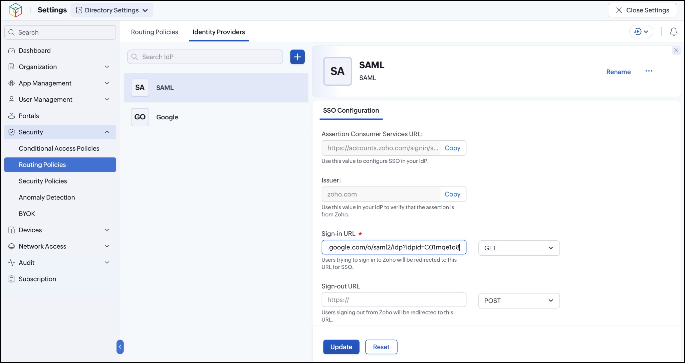Collapse the left sidebar panel

pos(120,347)
